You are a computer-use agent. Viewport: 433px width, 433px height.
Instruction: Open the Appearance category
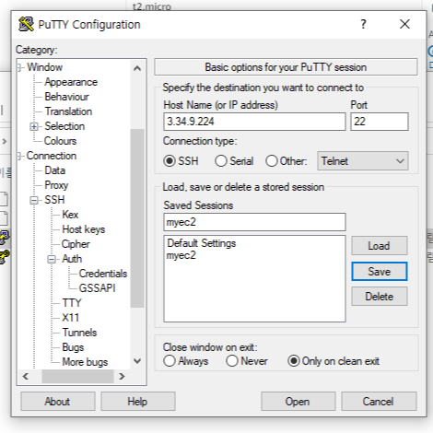tap(71, 82)
